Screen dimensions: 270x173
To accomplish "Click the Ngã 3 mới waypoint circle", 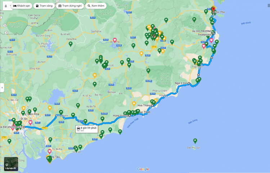I will tap(189, 83).
